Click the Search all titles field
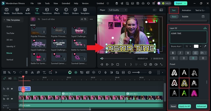 click(58, 19)
